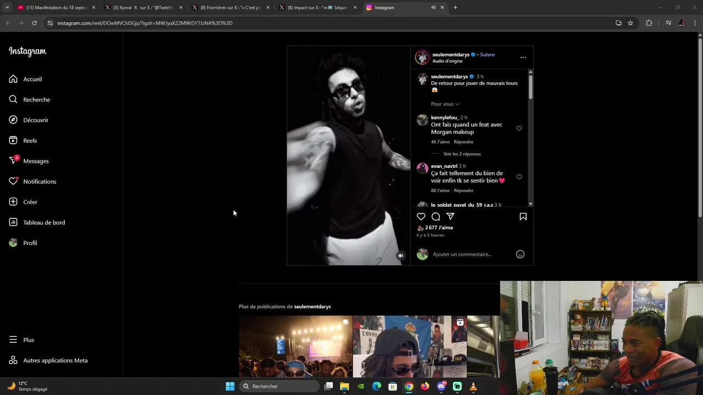
Task: Click the comment bubble icon
Action: tap(436, 217)
